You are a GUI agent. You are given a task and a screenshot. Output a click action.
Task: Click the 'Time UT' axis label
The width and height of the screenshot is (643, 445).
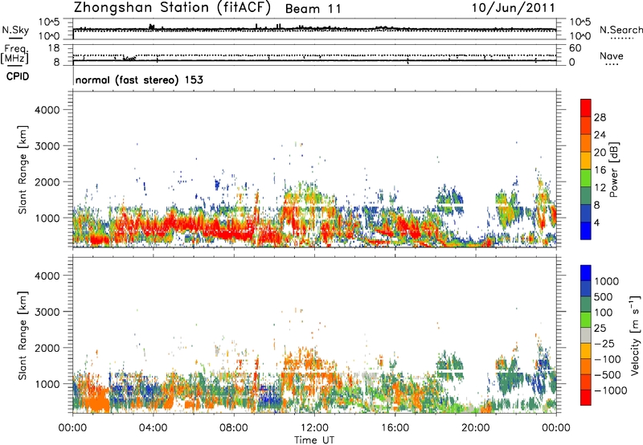pyautogui.click(x=314, y=440)
